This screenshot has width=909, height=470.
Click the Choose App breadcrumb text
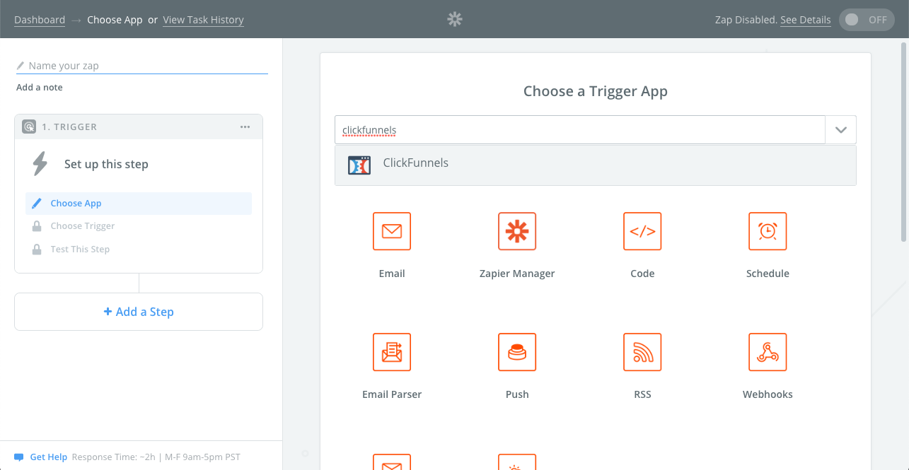pyautogui.click(x=115, y=20)
